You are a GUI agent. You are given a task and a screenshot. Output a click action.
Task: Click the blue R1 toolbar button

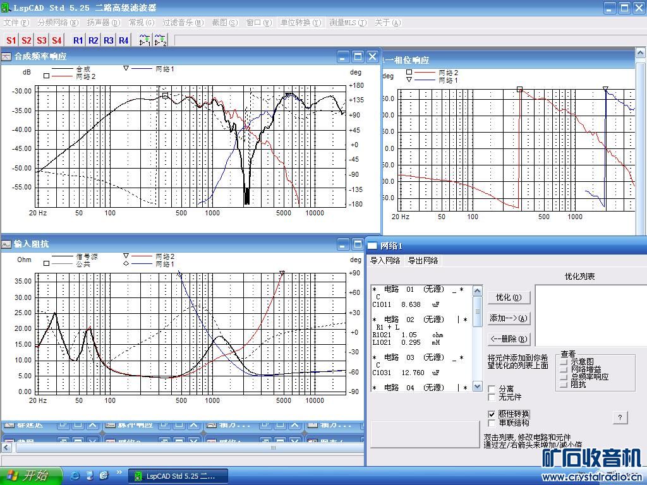coord(78,40)
